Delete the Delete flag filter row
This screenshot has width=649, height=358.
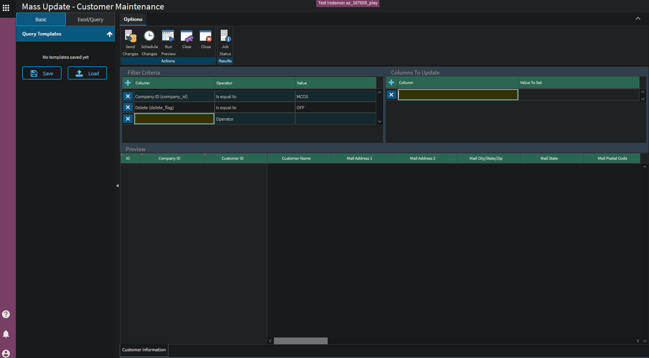pos(128,107)
